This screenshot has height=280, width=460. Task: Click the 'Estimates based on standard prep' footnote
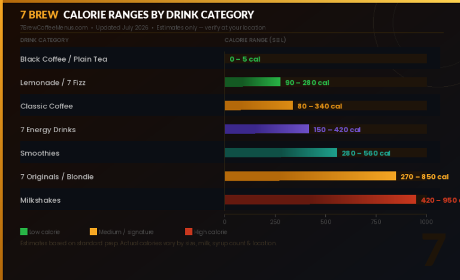148,243
